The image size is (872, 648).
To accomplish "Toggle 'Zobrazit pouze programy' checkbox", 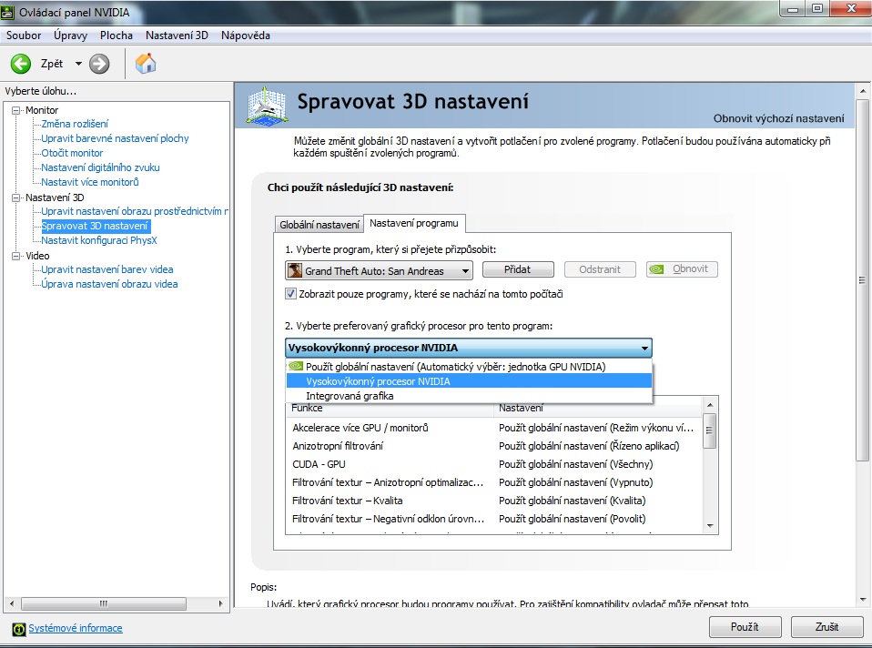I will [290, 294].
